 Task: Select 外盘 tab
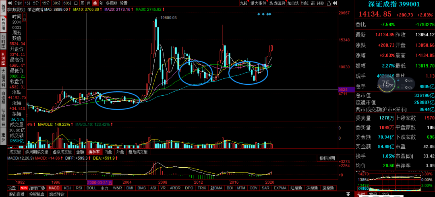pos(120,152)
